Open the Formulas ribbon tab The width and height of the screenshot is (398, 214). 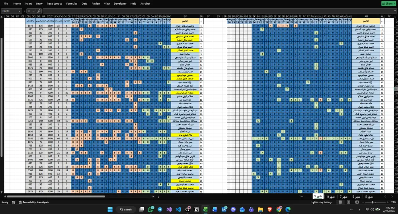72,4
